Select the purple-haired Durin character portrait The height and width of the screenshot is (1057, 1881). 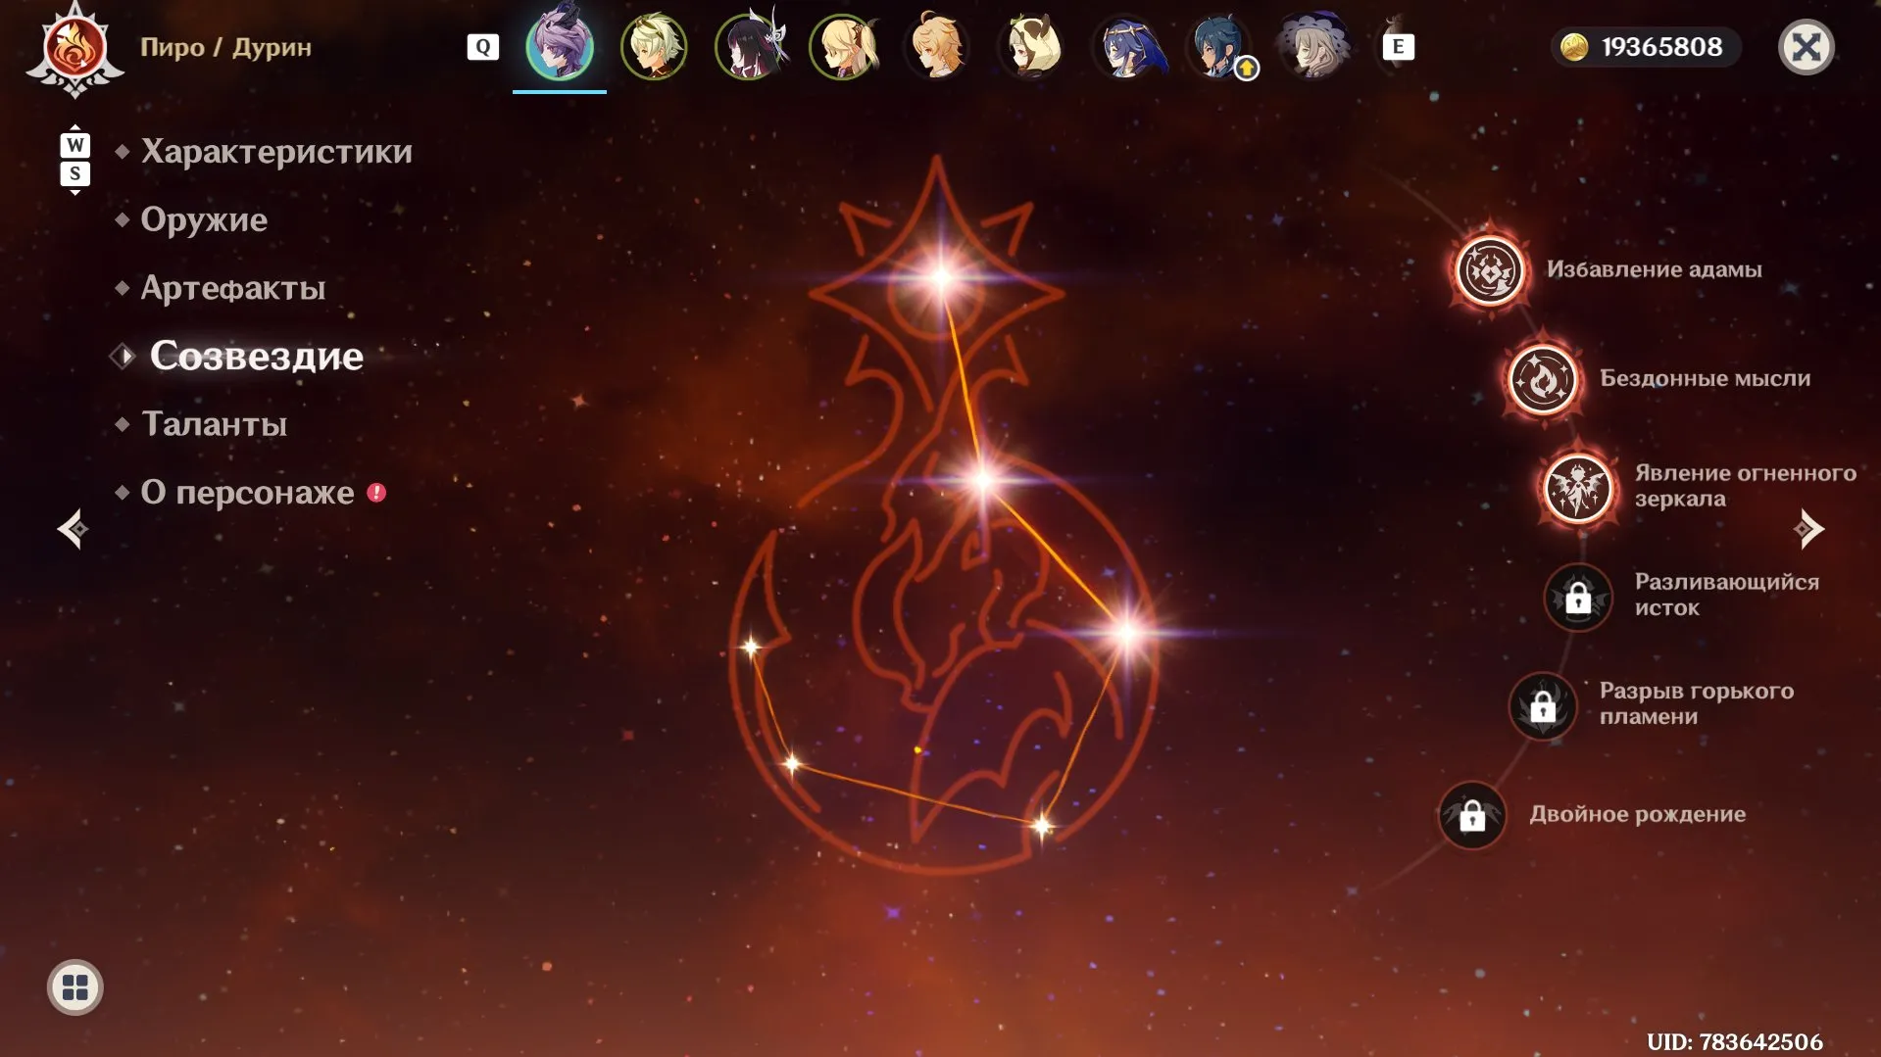tap(560, 46)
